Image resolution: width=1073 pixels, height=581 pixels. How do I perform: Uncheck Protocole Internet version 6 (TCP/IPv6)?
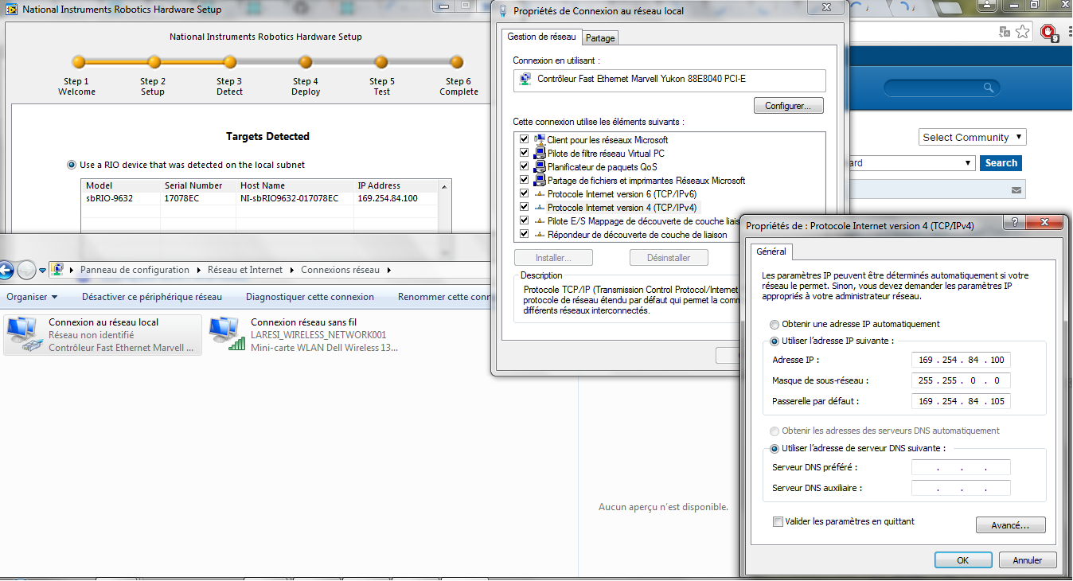524,193
